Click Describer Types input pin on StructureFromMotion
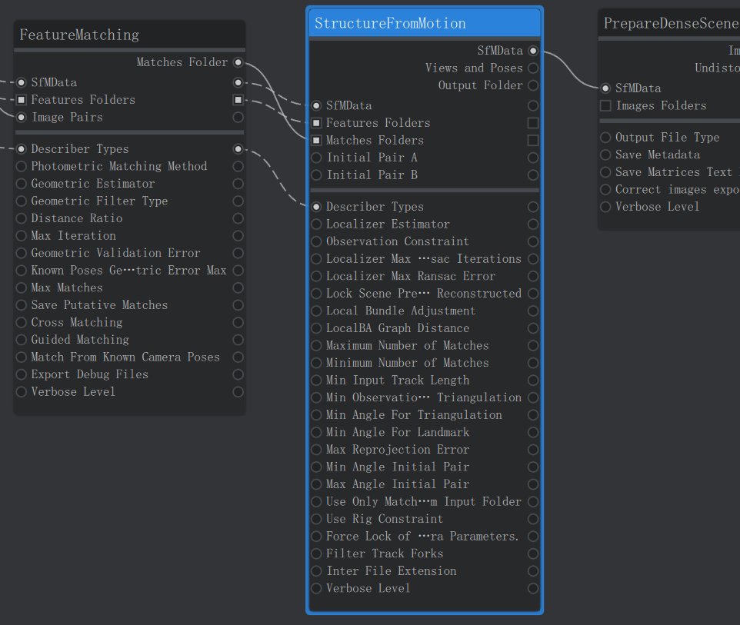Screen dimensions: 740x625 click(317, 207)
